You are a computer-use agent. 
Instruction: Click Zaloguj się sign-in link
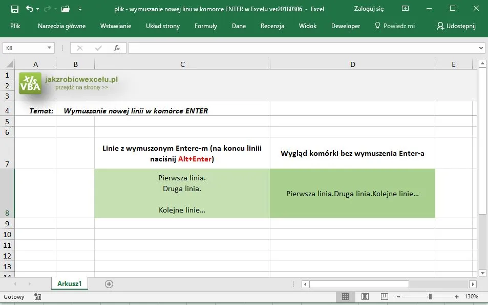[369, 9]
